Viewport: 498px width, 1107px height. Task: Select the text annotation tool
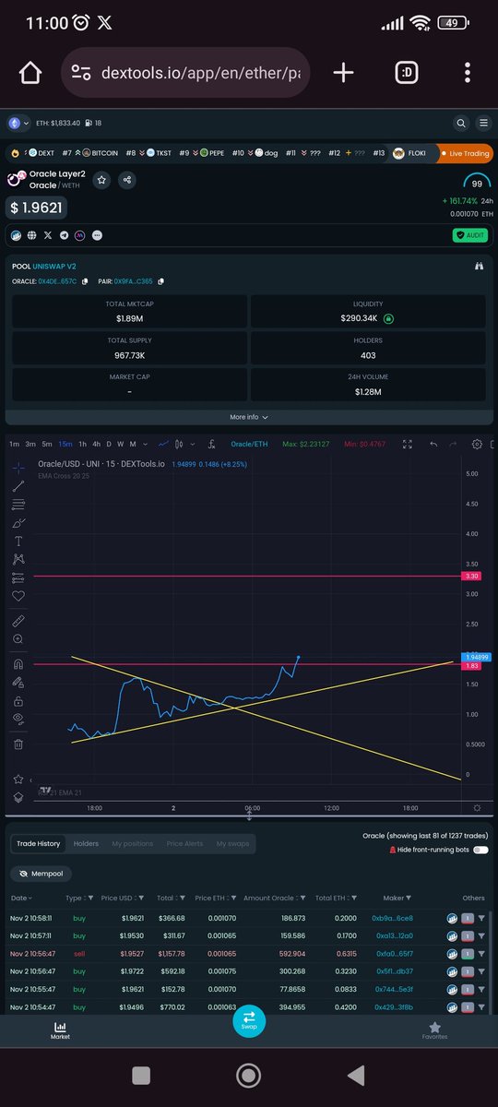pyautogui.click(x=18, y=542)
